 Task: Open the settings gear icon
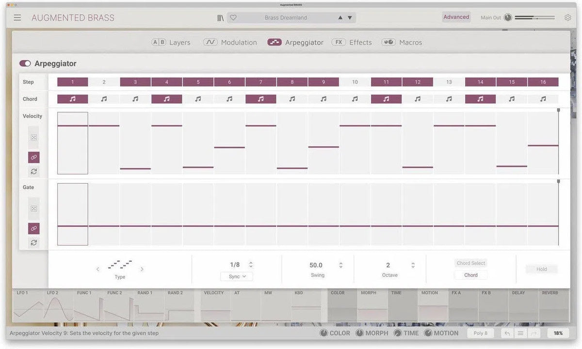click(567, 17)
